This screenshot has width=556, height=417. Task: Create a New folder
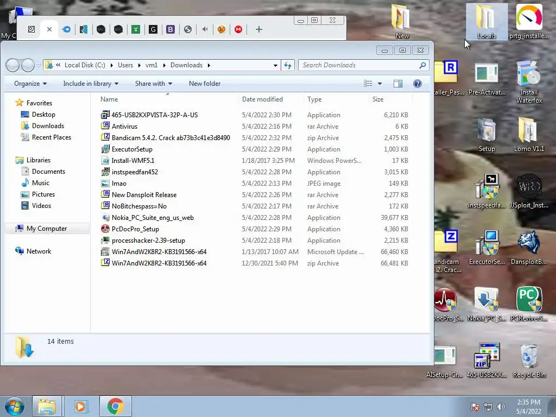click(x=205, y=84)
